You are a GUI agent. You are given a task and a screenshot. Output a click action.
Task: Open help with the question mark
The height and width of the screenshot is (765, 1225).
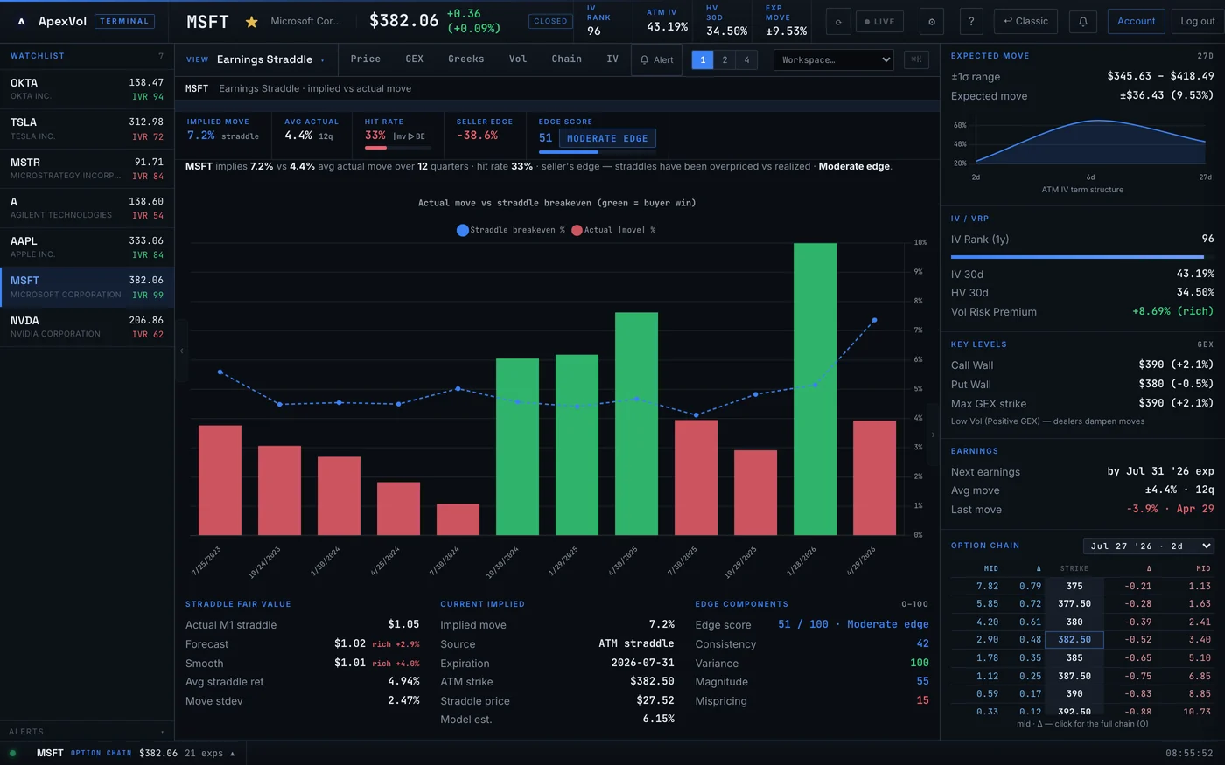(x=971, y=22)
